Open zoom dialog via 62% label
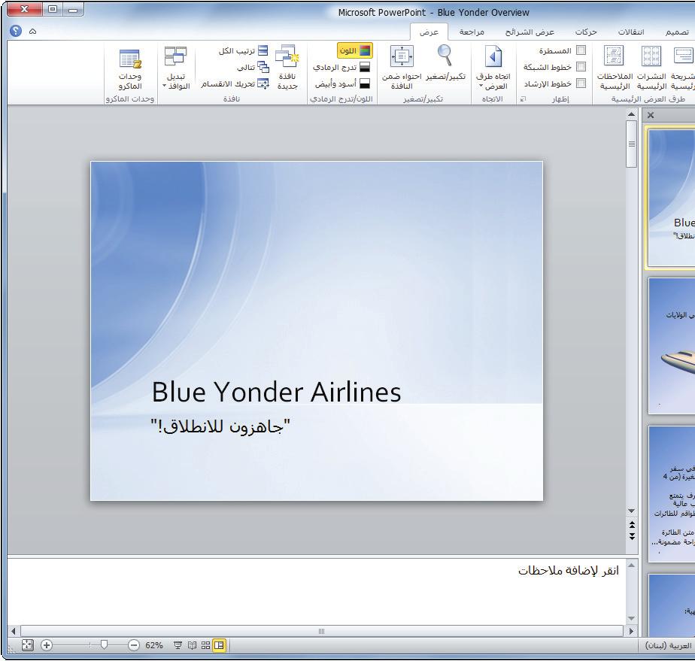This screenshot has height=661, width=695. pos(153,645)
